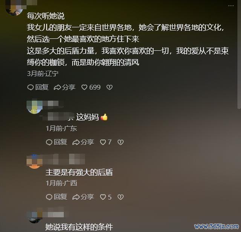The image size is (241, 232).
Task: Click the right-side vertical scrollbar
Action: (239, 55)
